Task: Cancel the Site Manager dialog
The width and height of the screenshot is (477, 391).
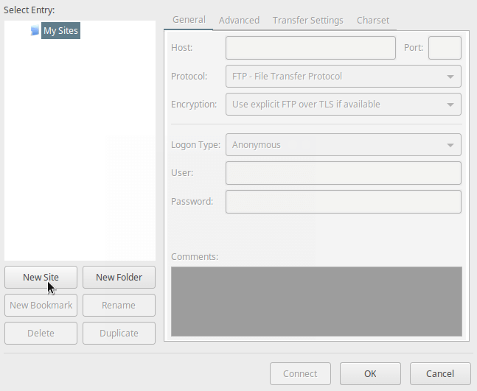Action: pyautogui.click(x=440, y=373)
